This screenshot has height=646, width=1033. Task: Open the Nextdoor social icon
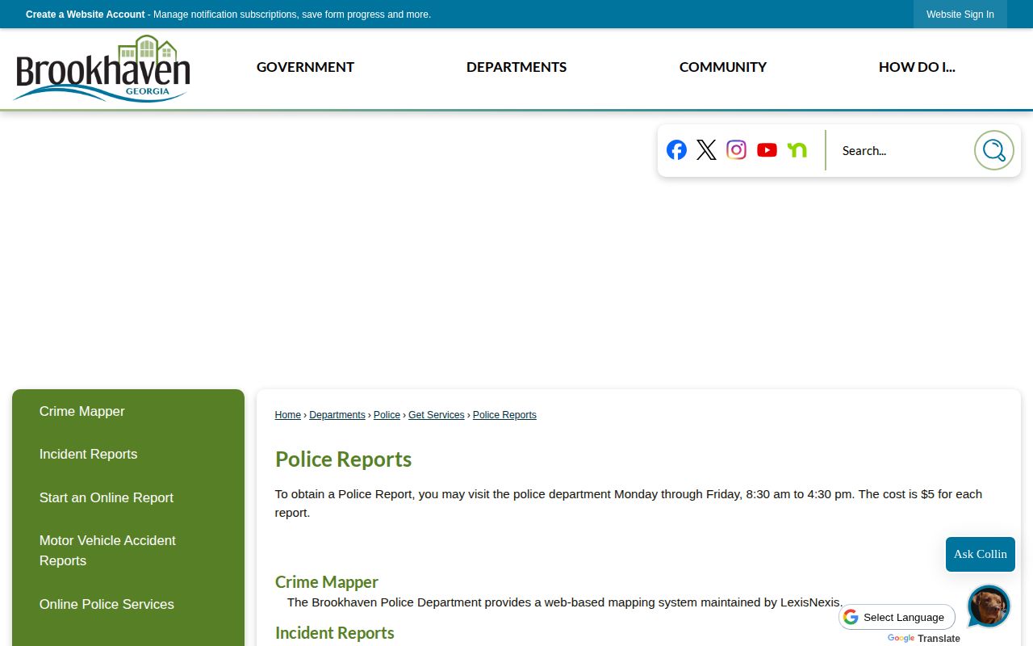pyautogui.click(x=797, y=149)
